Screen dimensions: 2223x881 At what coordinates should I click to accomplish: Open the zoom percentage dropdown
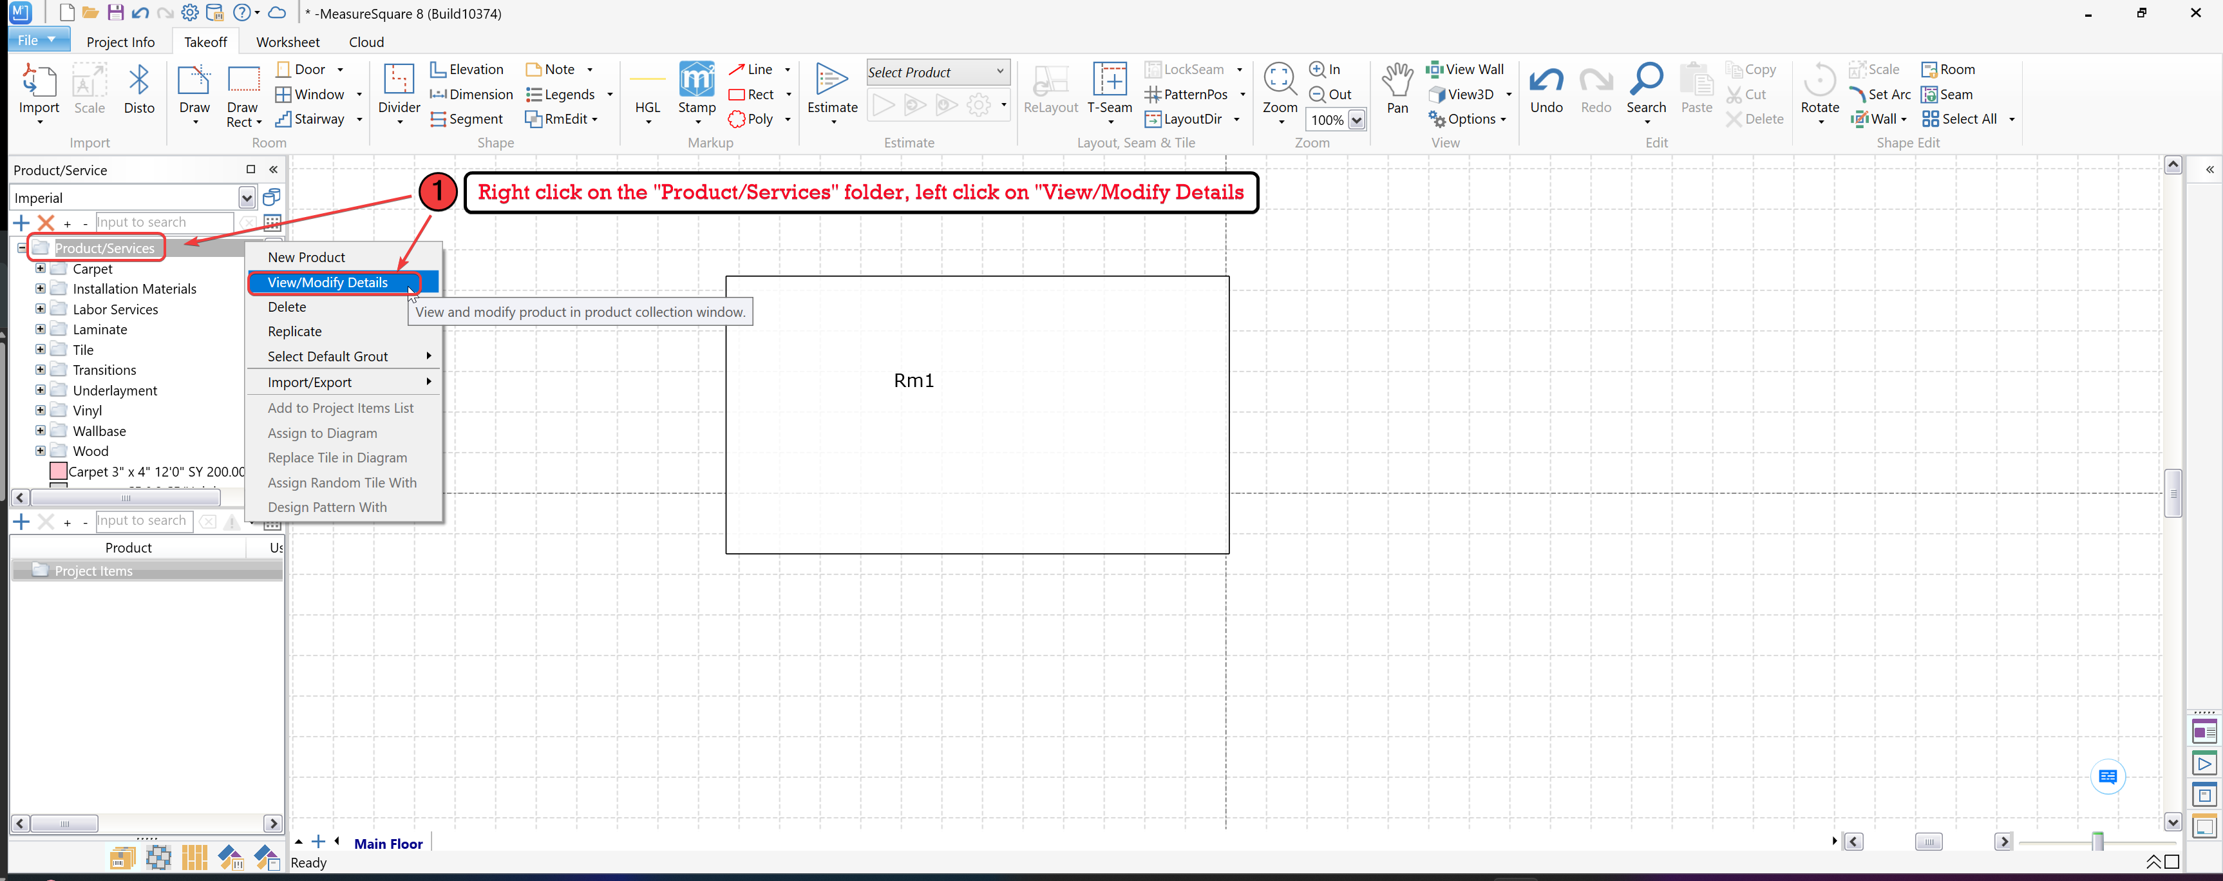pos(1357,120)
